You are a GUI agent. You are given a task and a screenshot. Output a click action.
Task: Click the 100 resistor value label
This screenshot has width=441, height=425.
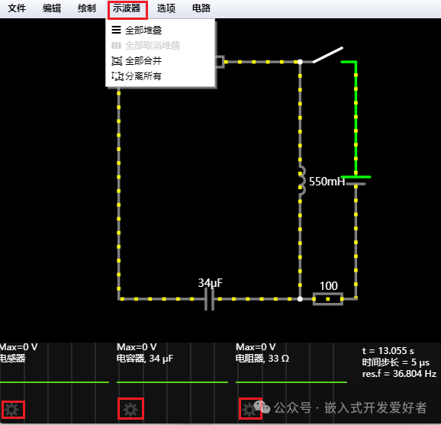329,286
